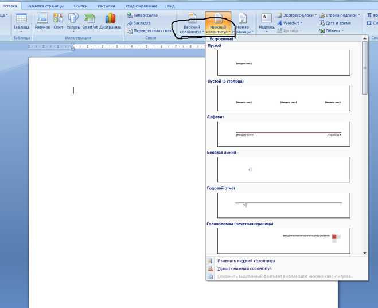Viewport: 378px width, 308px height.
Task: Switch to the Разметка страницы tab
Action: (x=45, y=6)
